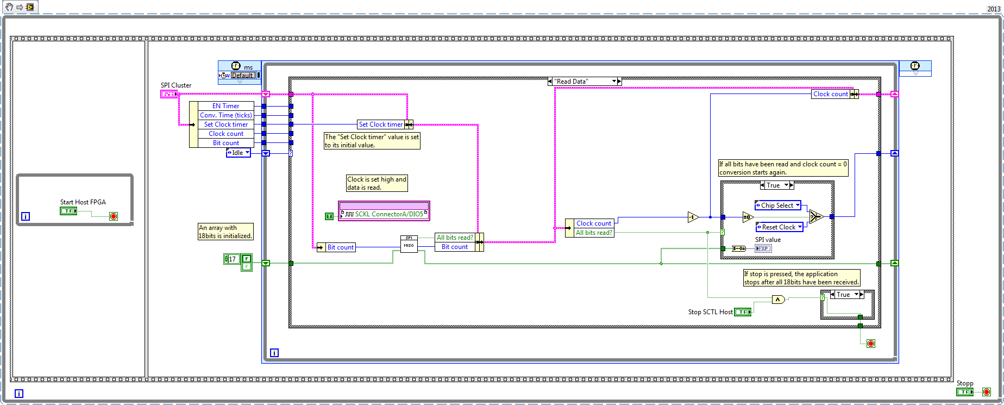The width and height of the screenshot is (1004, 405).
Task: Click Clock count unbundle before decrement
Action: click(594, 223)
